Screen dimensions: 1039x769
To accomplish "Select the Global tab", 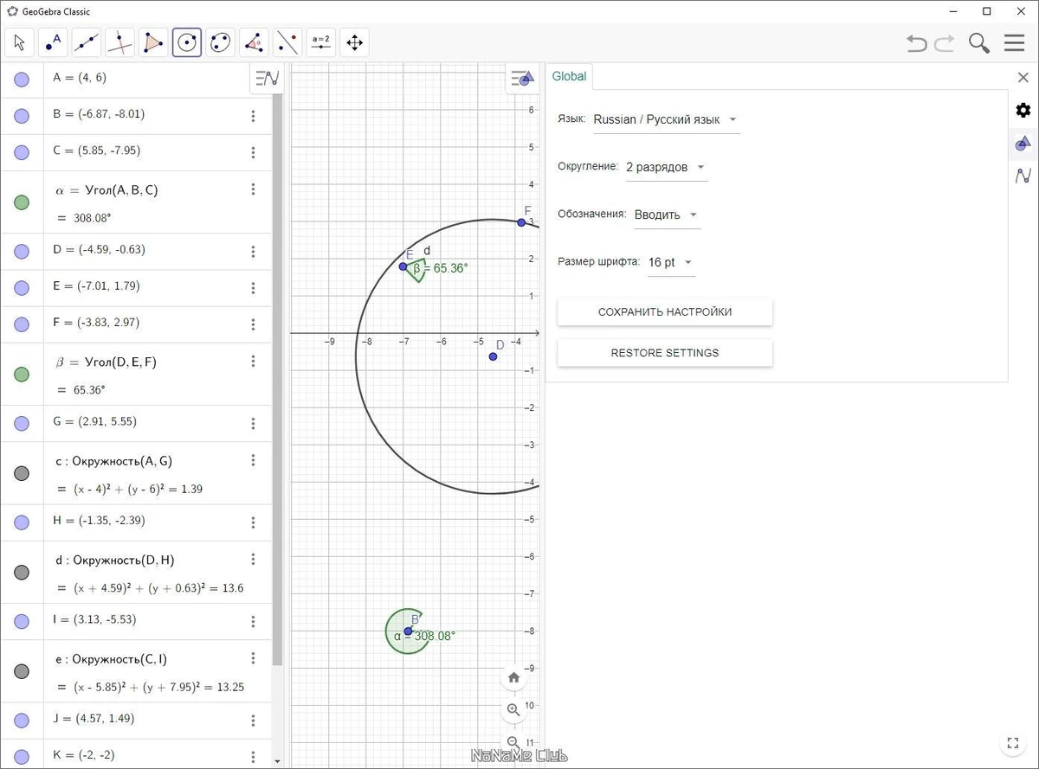I will point(569,76).
